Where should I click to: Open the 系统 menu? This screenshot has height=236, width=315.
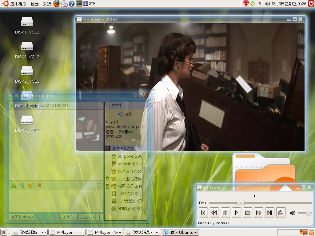[47, 4]
